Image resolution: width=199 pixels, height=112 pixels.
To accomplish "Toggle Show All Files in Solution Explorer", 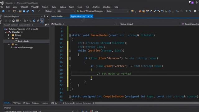I will [x=42, y=21].
